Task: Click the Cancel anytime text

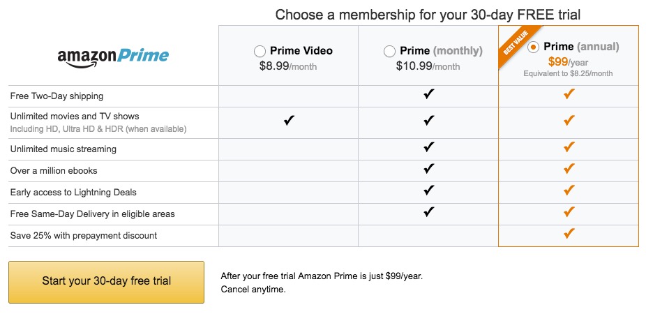Action: (253, 289)
